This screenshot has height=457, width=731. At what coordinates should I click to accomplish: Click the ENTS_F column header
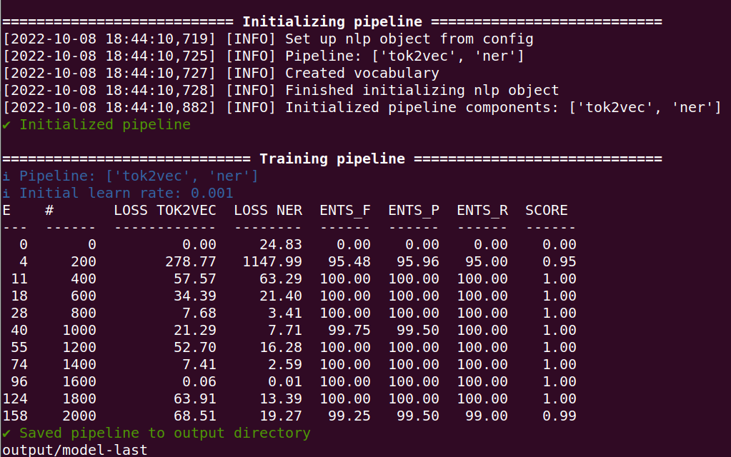(x=345, y=211)
